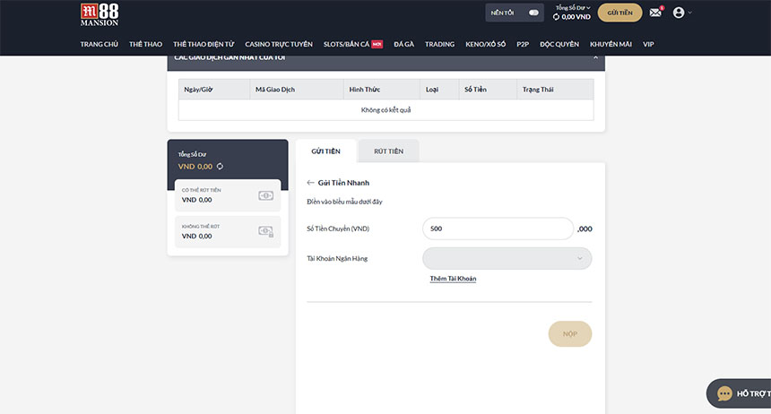Toggle the Nền Tối dark mode switch

[534, 13]
